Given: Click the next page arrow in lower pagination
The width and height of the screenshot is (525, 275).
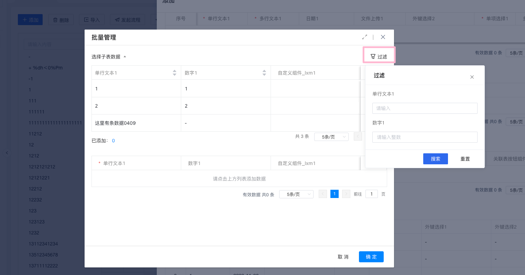Looking at the screenshot, I should click(x=346, y=194).
